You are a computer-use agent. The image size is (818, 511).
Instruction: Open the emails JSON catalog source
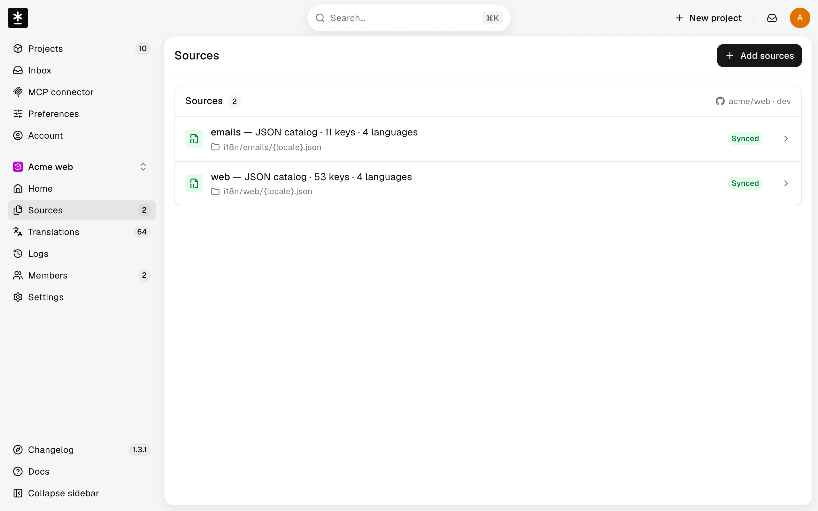pos(488,139)
